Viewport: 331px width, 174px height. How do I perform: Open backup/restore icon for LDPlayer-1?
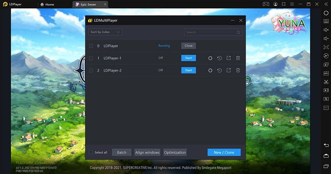pyautogui.click(x=220, y=58)
